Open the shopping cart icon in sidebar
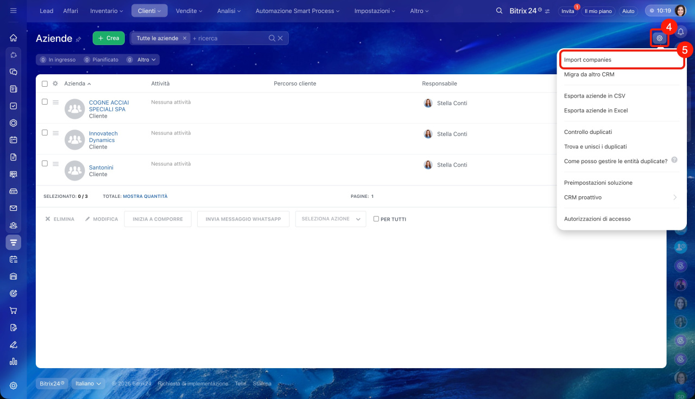This screenshot has height=399, width=695. (x=14, y=311)
